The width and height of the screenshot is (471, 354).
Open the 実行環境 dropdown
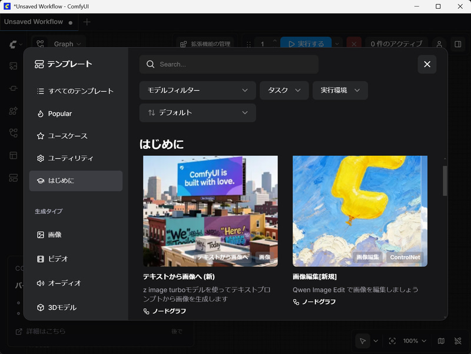[x=340, y=91]
